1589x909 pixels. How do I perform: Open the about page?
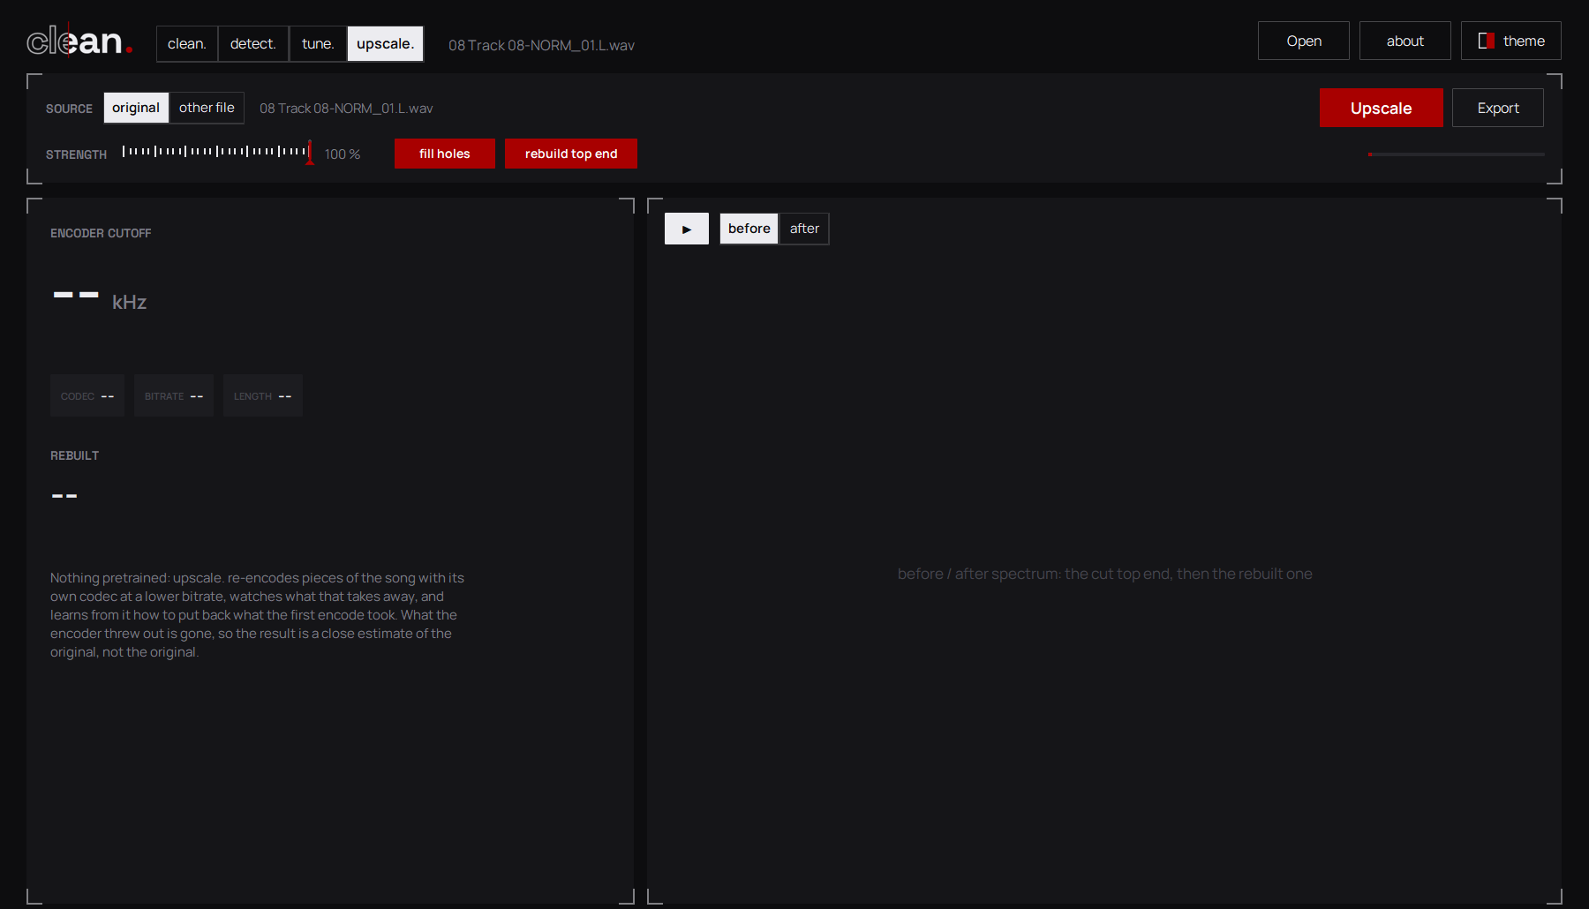coord(1405,41)
